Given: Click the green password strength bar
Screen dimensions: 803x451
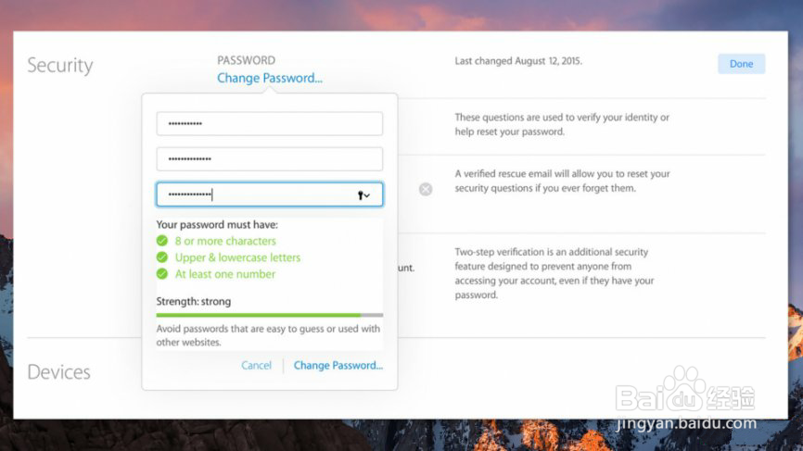Looking at the screenshot, I should [258, 315].
